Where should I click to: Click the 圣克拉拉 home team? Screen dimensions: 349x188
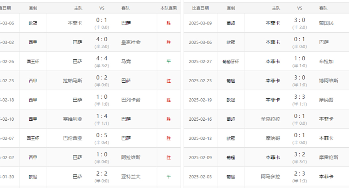point(270,119)
